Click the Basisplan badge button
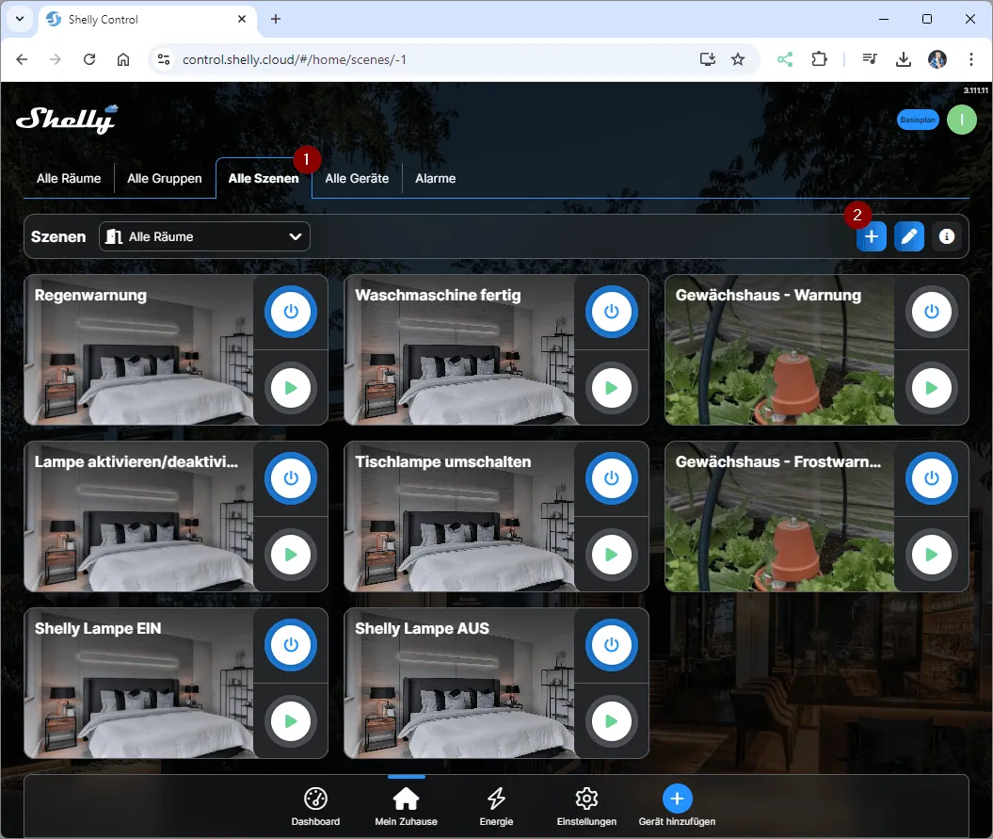Image resolution: width=993 pixels, height=839 pixels. (917, 120)
